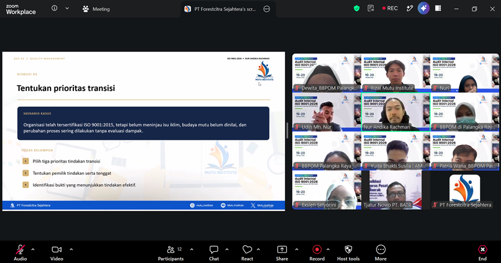Open Host tools shield
The width and height of the screenshot is (501, 263).
click(348, 253)
